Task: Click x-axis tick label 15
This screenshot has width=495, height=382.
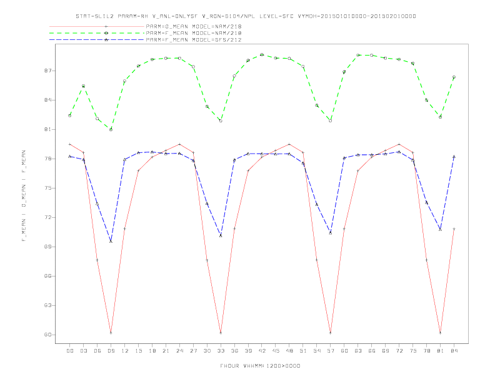Action: click(x=138, y=351)
